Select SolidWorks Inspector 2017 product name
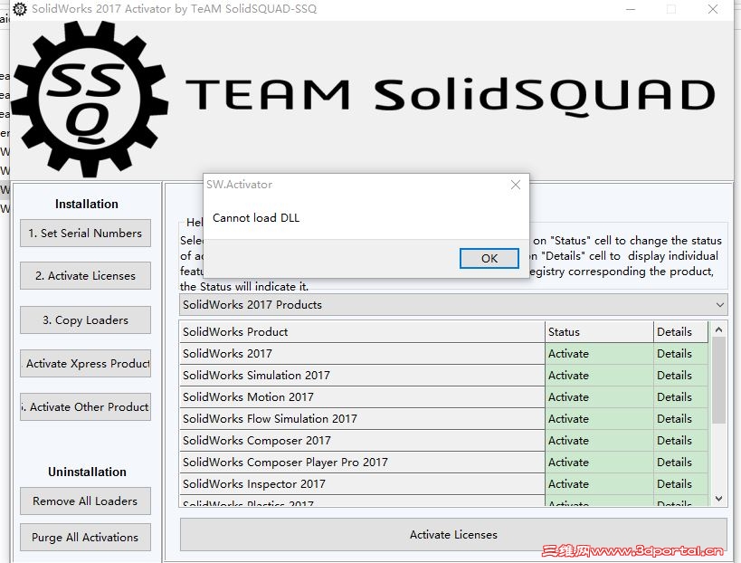Viewport: 741px width, 563px height. [362, 484]
